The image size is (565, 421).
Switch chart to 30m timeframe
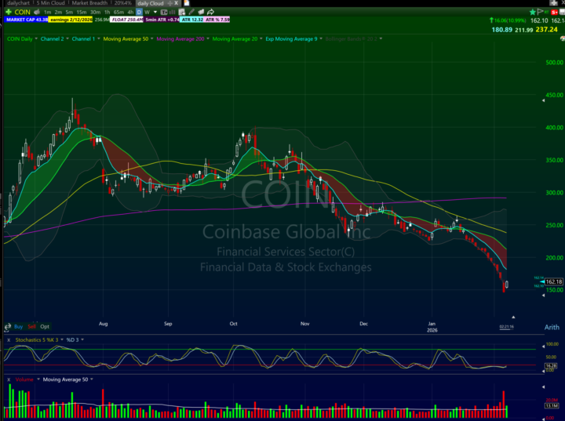[x=95, y=13]
